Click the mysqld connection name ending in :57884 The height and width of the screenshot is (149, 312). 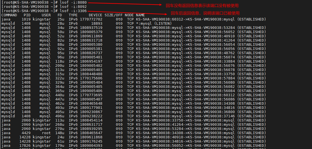click(201, 78)
